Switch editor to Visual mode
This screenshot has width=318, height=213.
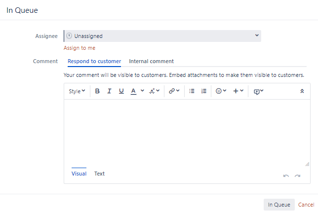click(x=79, y=174)
